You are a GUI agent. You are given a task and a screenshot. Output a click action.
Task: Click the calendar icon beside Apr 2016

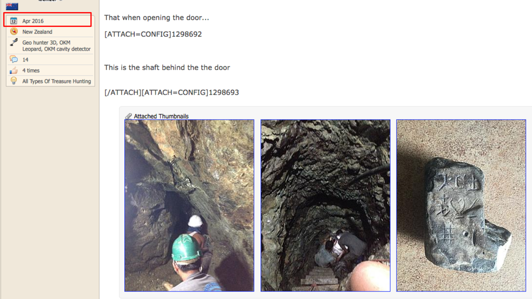click(x=14, y=20)
